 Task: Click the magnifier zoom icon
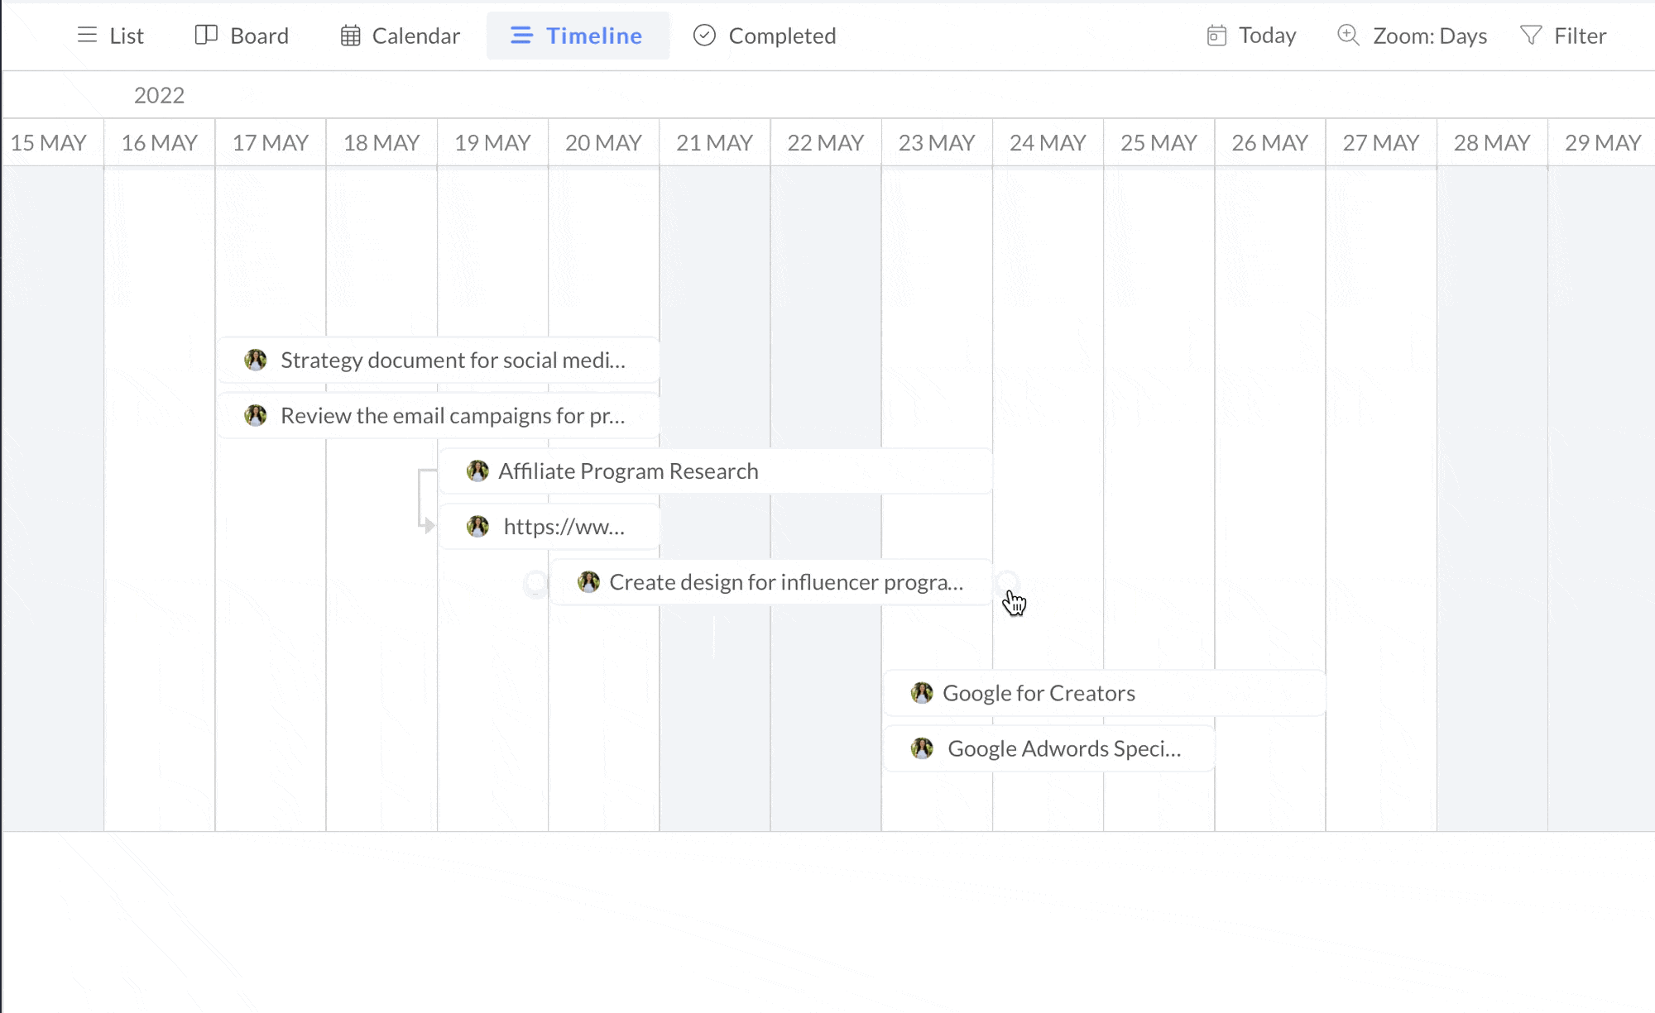click(x=1348, y=35)
